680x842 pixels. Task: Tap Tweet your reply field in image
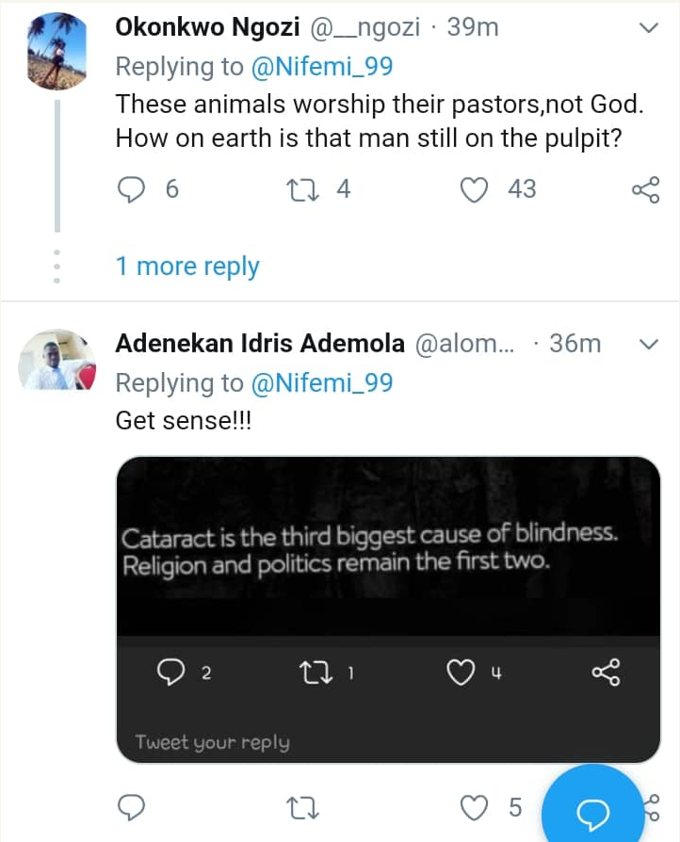212,742
